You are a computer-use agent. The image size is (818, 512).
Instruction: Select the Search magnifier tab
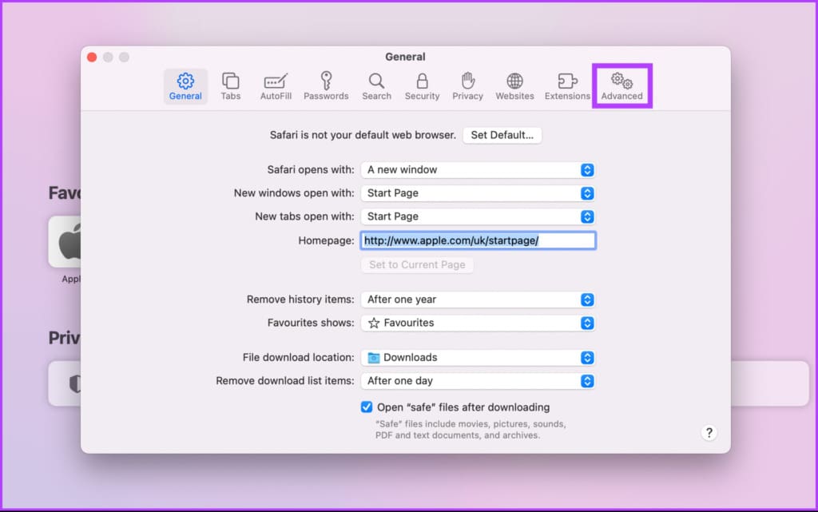[x=376, y=86]
